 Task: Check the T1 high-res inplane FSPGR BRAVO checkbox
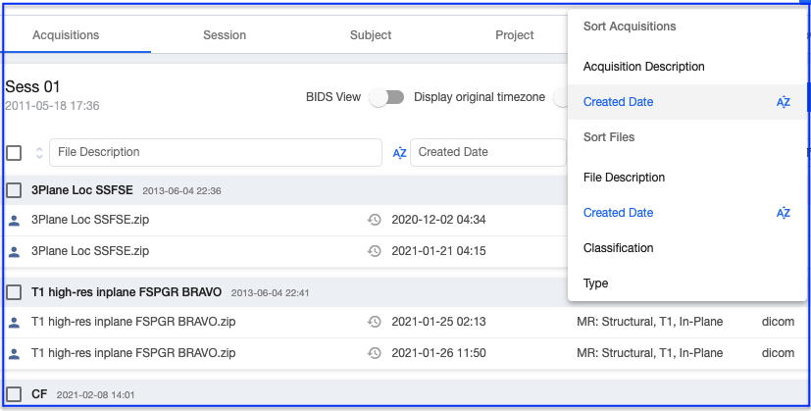click(14, 292)
